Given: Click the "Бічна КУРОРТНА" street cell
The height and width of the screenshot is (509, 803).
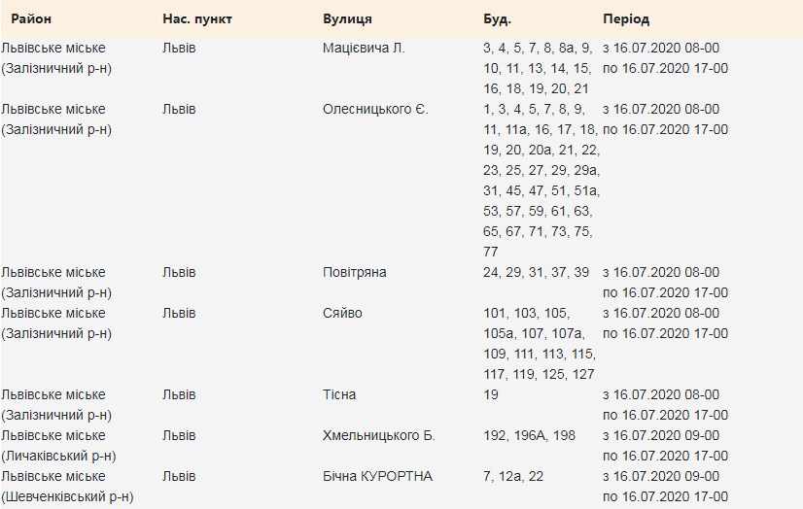Looking at the screenshot, I should coord(377,476).
